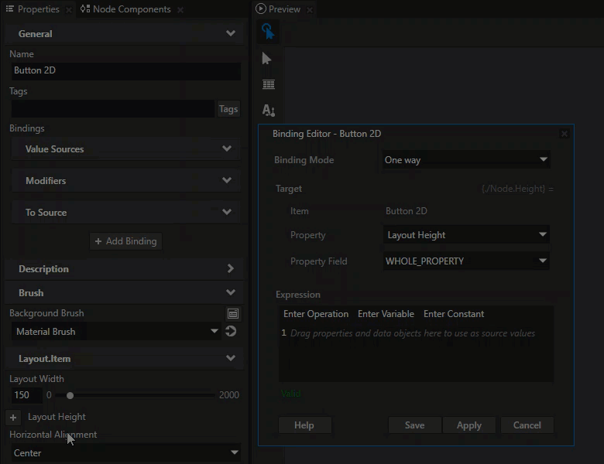Collapse the Value Sources section

tap(227, 148)
